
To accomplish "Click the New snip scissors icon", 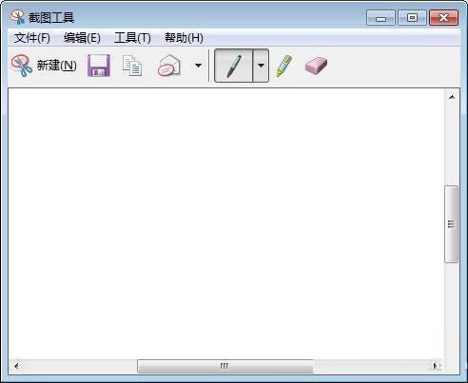I will (22, 66).
